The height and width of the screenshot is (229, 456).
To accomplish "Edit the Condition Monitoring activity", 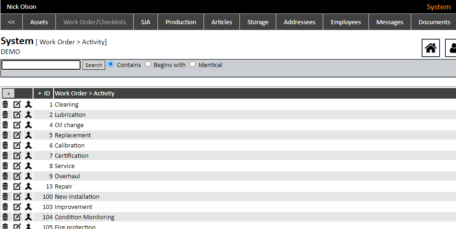I will coord(17,217).
